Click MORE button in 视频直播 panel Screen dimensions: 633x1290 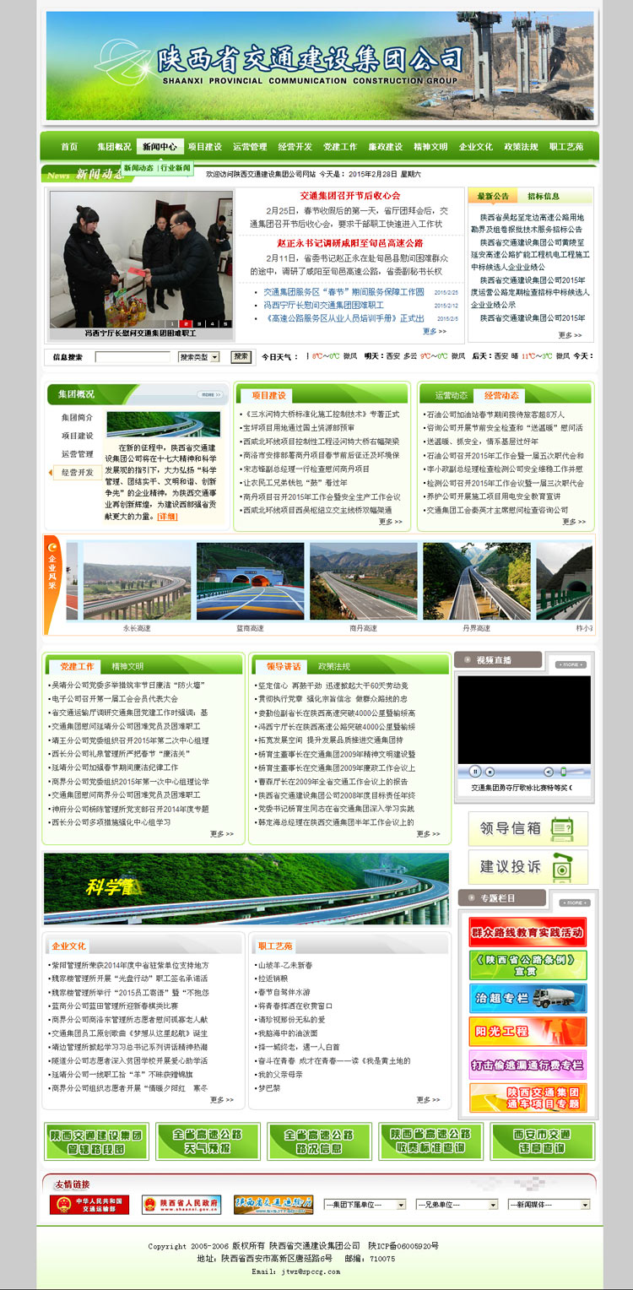pyautogui.click(x=571, y=664)
